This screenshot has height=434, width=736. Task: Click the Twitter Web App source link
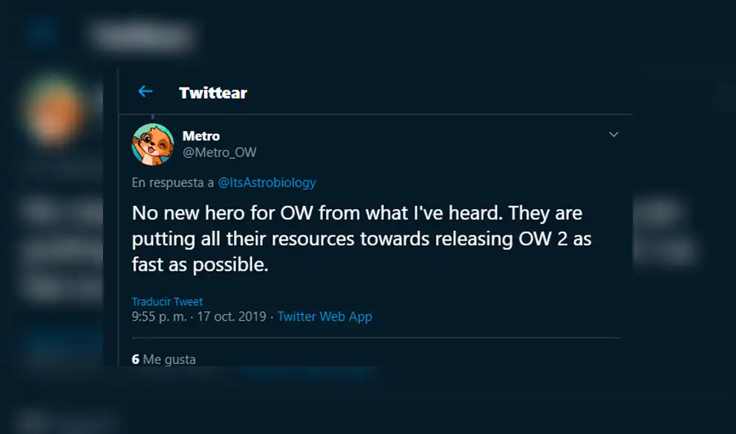click(x=325, y=316)
